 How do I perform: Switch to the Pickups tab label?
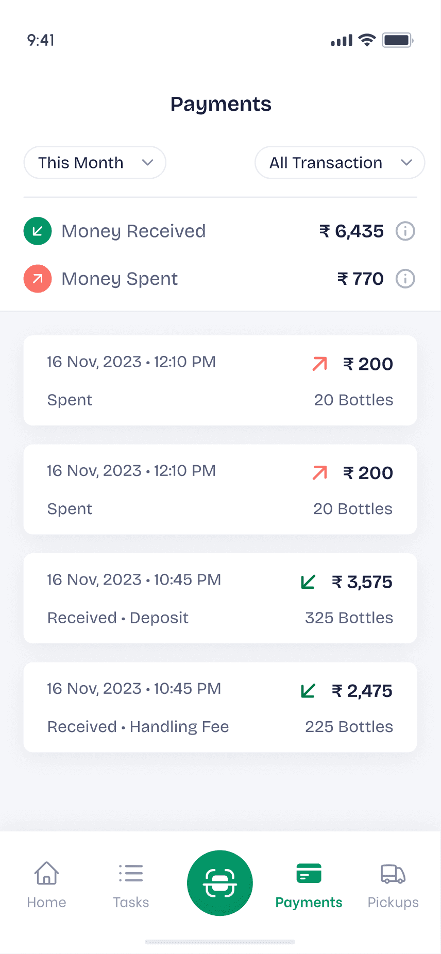(x=393, y=902)
